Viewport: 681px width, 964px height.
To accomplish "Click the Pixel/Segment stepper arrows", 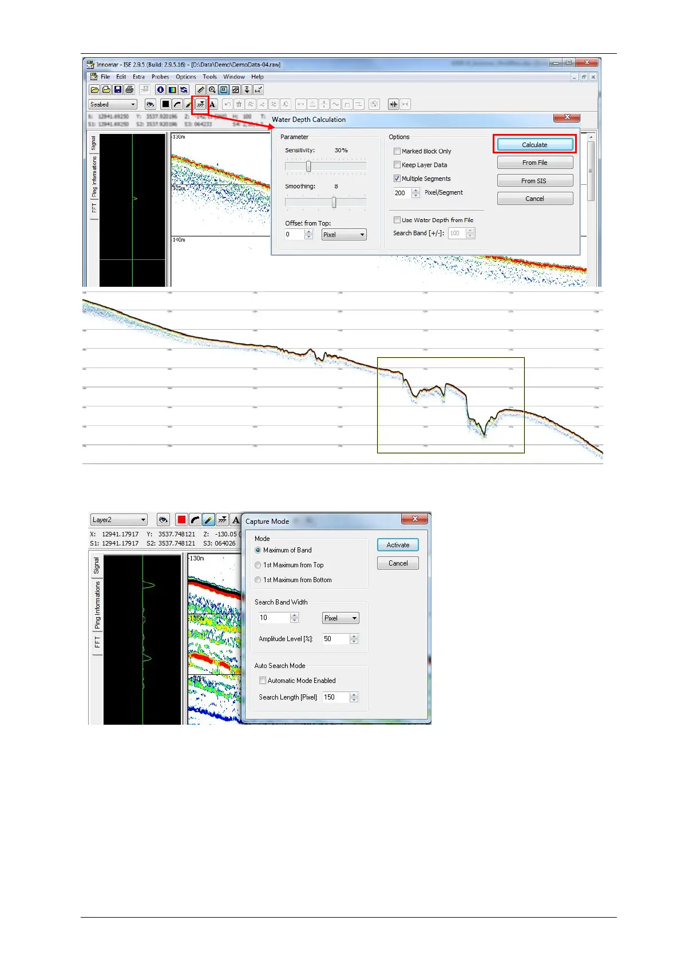I will coord(416,193).
